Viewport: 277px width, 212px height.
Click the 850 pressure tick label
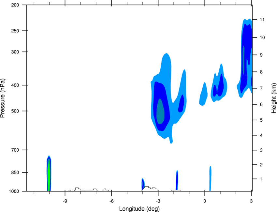[15, 173]
